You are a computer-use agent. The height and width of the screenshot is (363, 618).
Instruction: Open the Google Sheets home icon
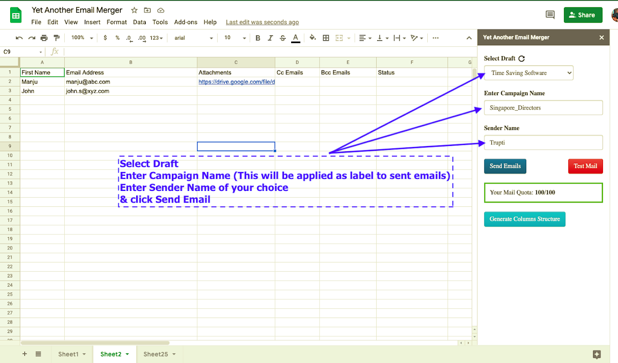16,15
